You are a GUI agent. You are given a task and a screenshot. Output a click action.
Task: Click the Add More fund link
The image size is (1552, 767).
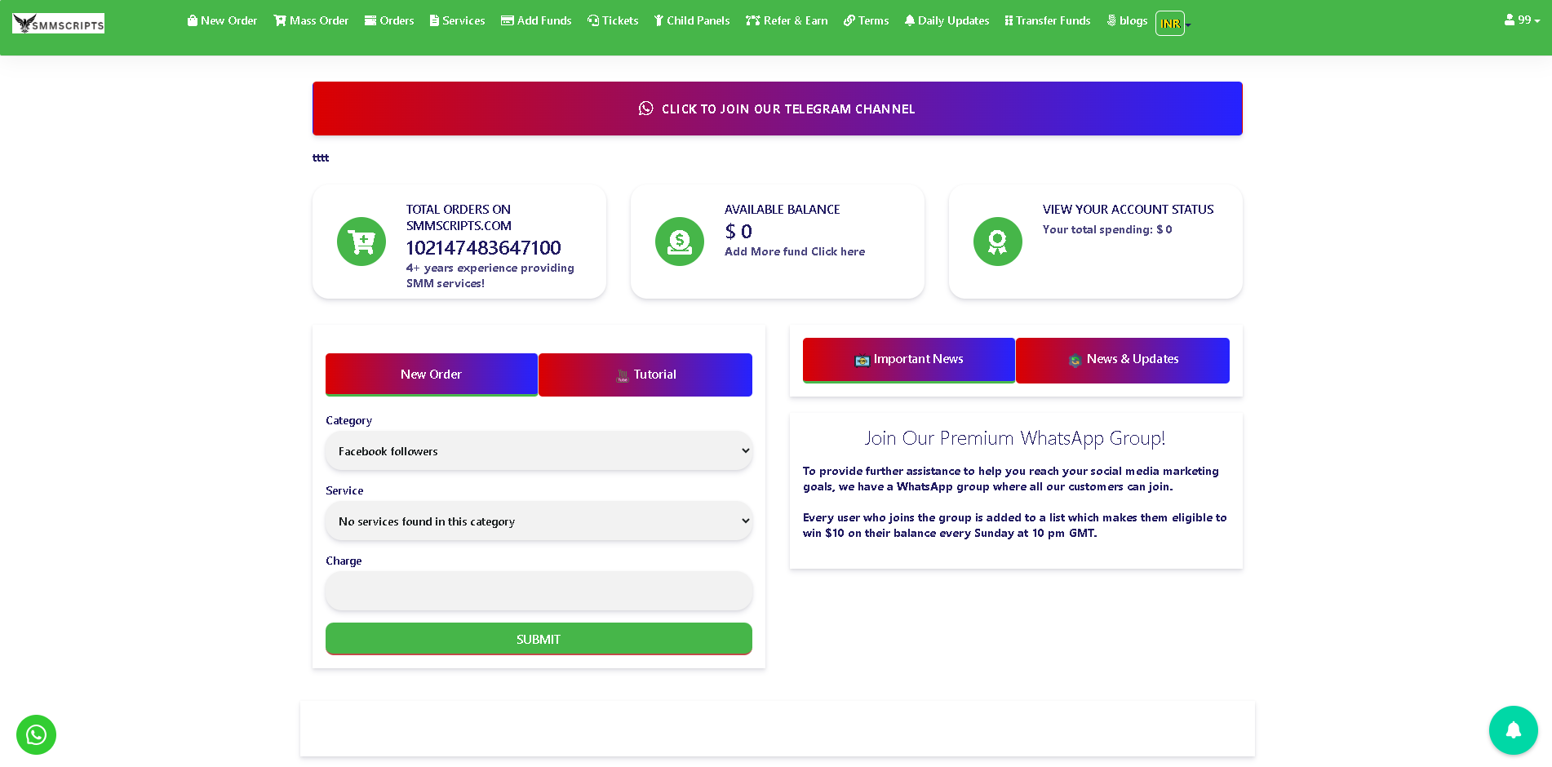pos(794,252)
